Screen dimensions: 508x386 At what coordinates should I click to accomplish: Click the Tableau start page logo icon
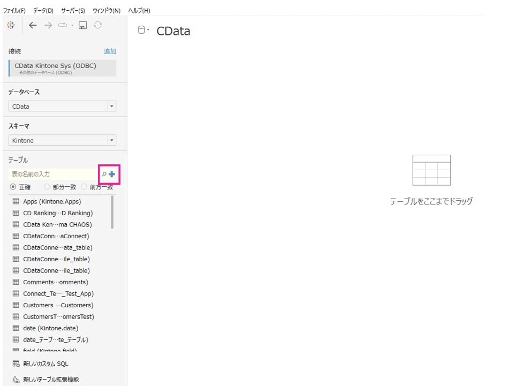(11, 25)
